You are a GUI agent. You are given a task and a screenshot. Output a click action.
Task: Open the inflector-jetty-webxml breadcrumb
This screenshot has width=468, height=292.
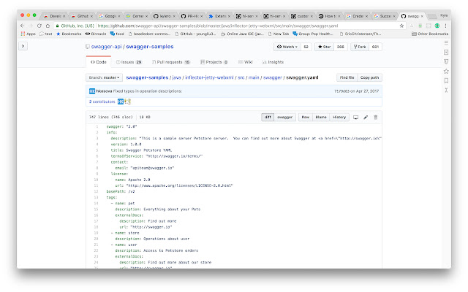209,77
